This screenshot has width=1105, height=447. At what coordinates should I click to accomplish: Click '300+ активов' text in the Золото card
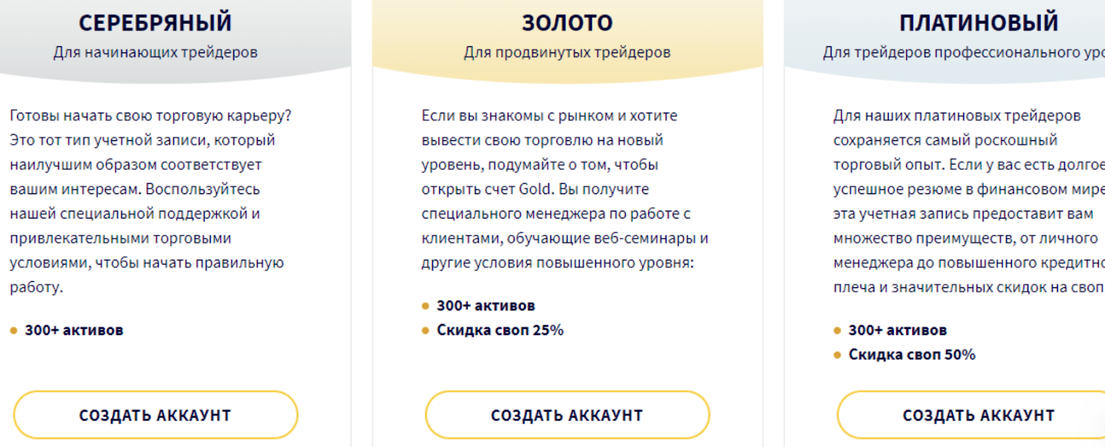[x=486, y=305]
